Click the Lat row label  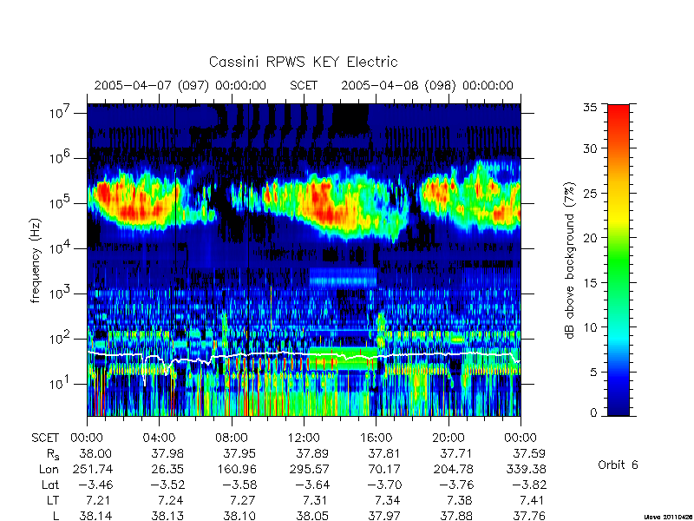pos(50,485)
